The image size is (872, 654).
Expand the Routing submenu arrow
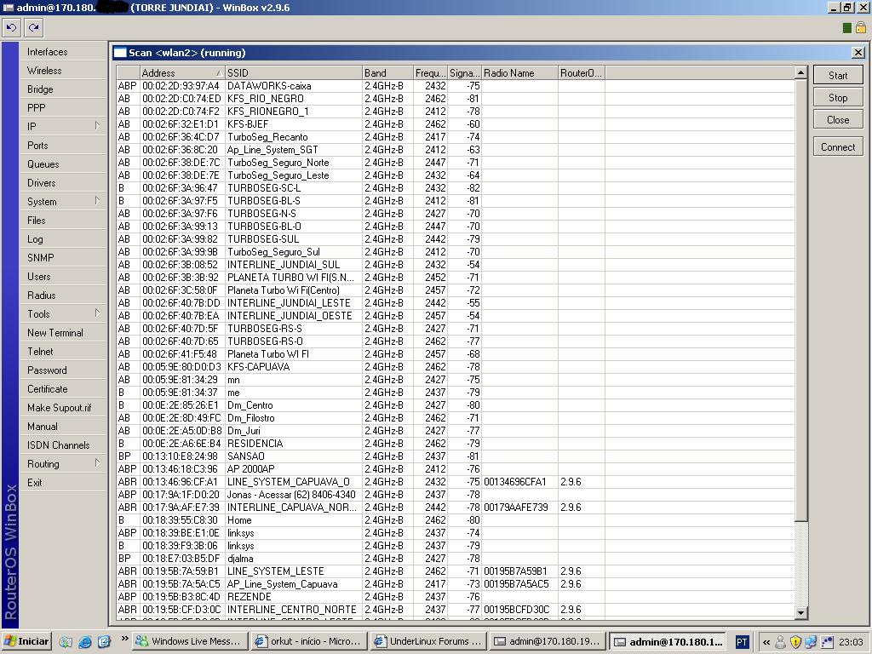97,462
